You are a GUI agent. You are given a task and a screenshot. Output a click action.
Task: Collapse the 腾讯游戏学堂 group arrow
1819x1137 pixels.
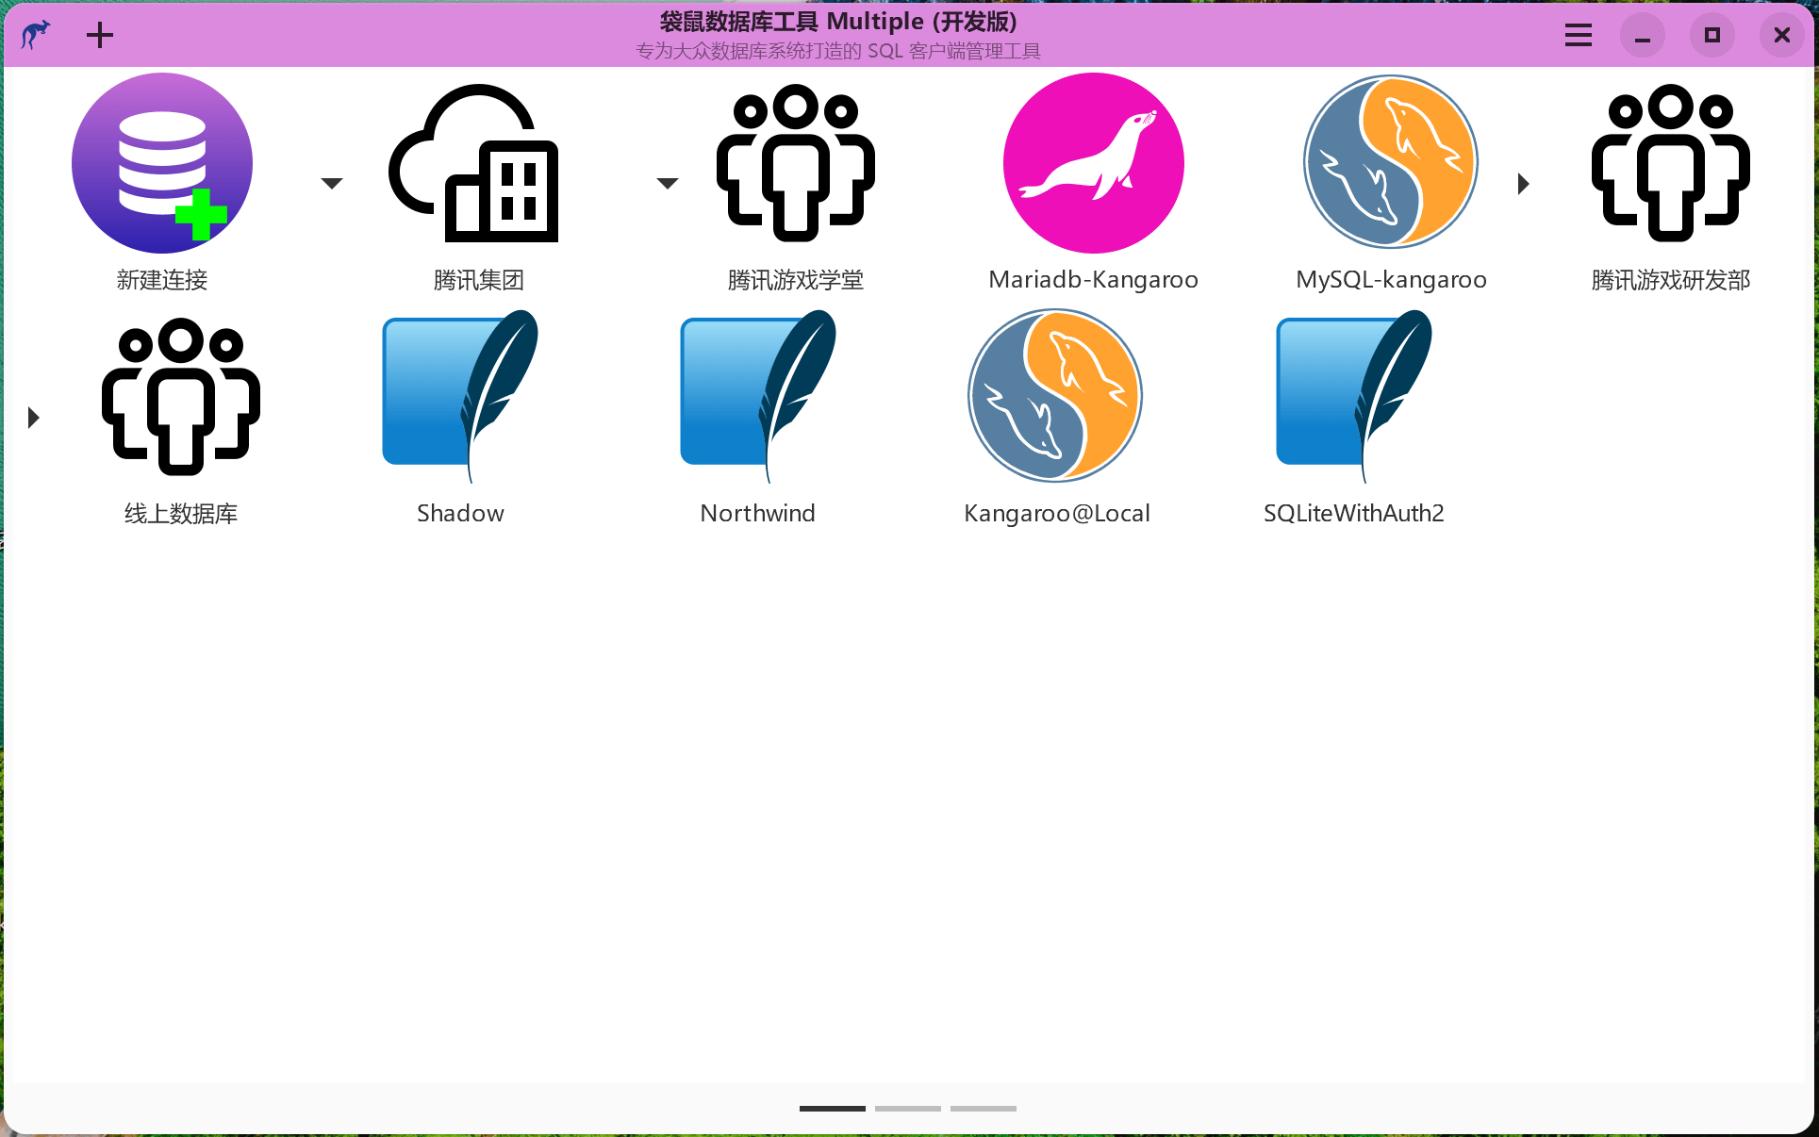(x=668, y=184)
